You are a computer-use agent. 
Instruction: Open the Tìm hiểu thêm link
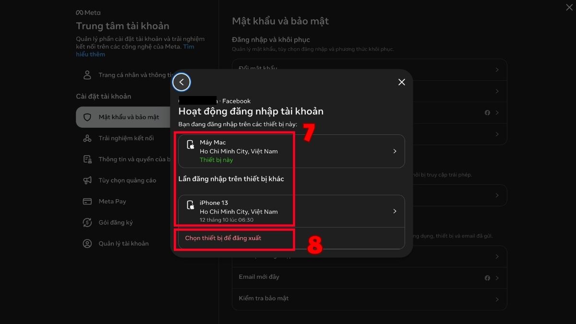click(x=135, y=50)
